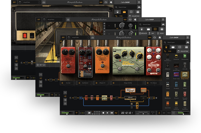Click Record in transport bar

(x=103, y=113)
